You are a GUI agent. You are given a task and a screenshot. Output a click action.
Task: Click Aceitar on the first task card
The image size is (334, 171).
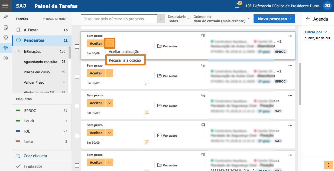[96, 44]
